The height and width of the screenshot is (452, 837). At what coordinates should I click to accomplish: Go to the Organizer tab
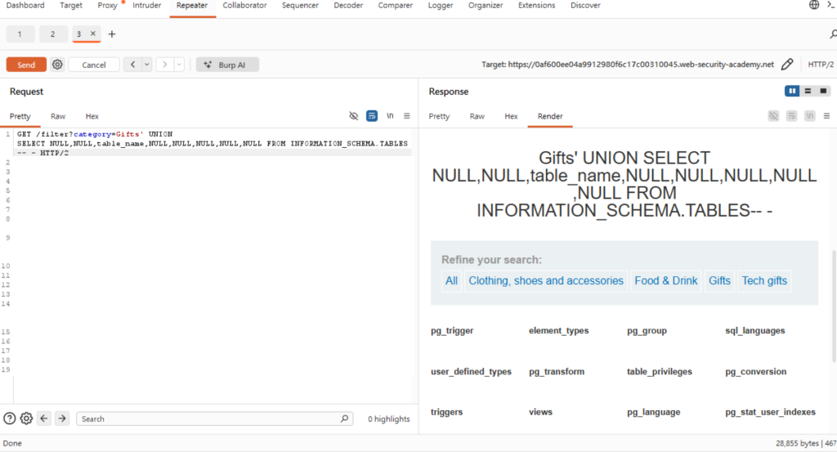486,6
